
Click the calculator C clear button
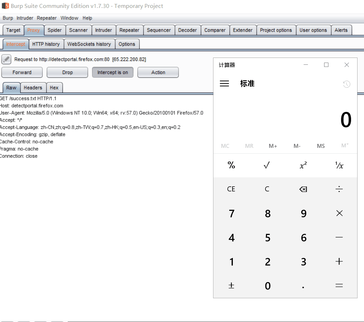coord(267,189)
